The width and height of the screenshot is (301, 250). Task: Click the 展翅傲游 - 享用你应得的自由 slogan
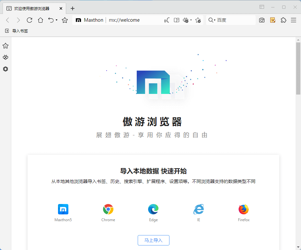pyautogui.click(x=152, y=135)
